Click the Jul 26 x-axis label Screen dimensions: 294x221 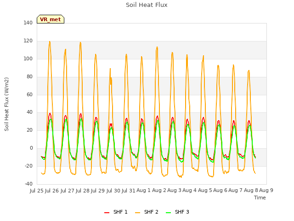52,191
